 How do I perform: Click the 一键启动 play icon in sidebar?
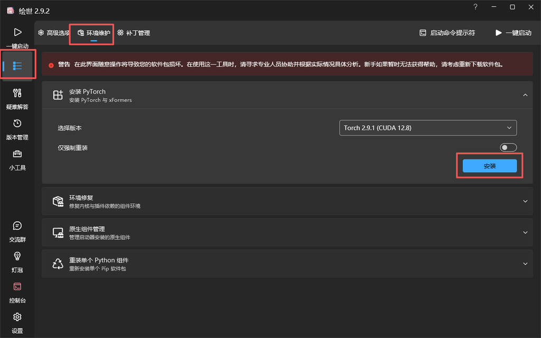tap(17, 32)
